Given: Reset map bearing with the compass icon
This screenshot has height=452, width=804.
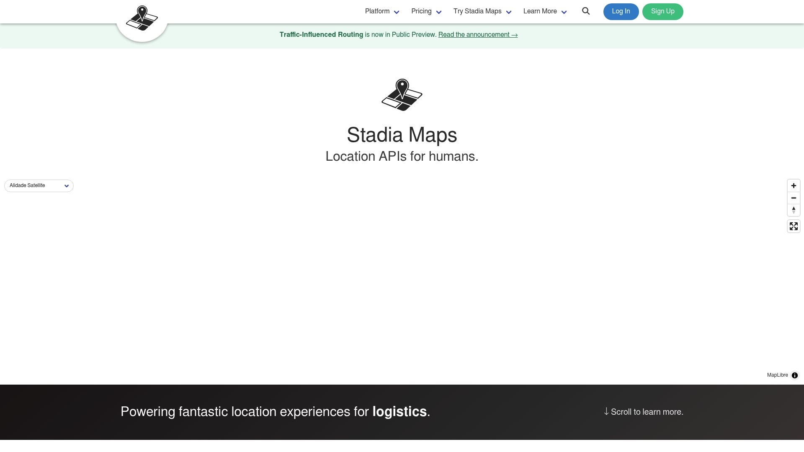Looking at the screenshot, I should click(x=794, y=211).
